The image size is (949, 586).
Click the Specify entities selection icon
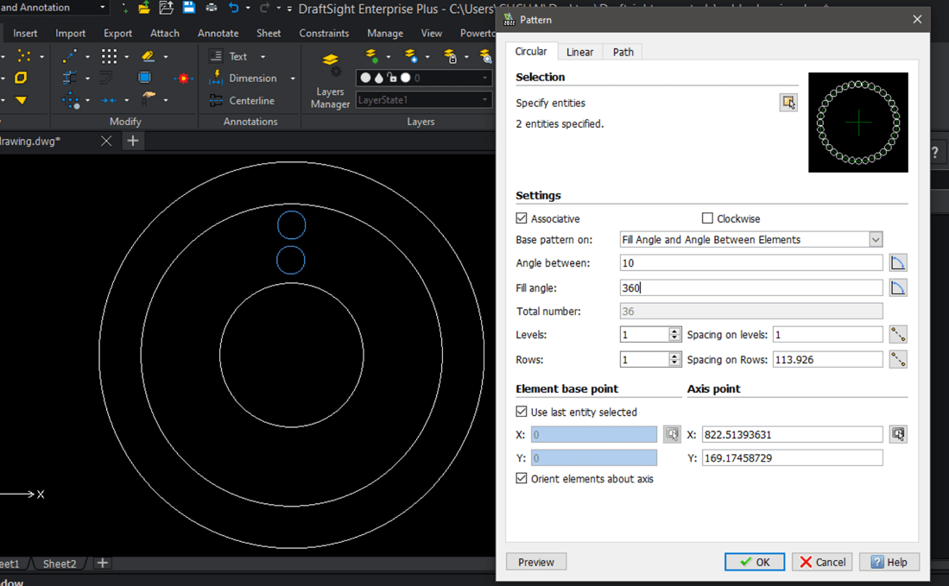click(788, 103)
